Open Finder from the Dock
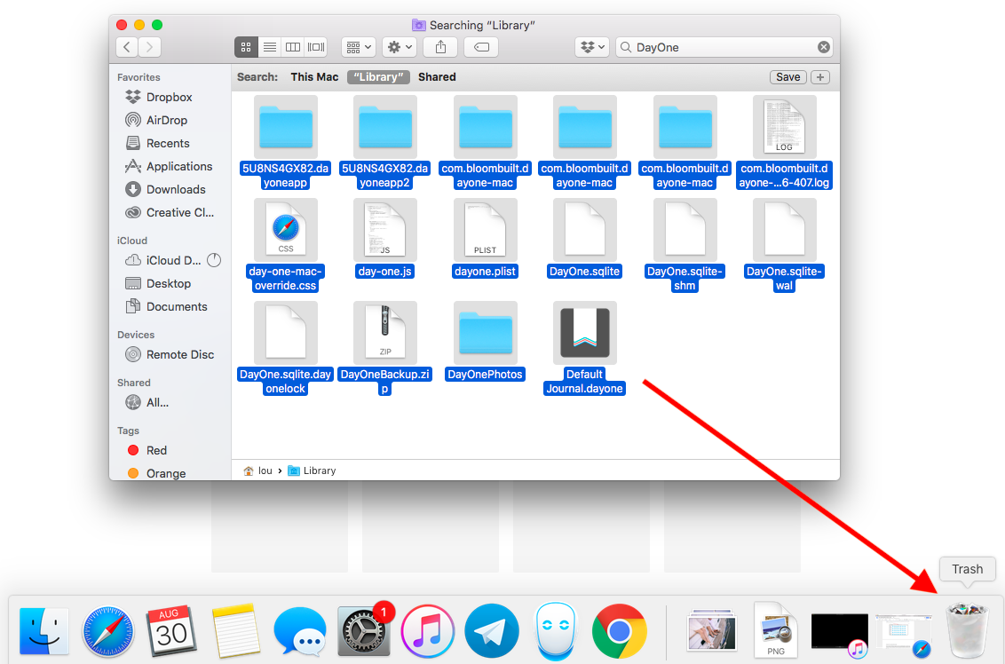The height and width of the screenshot is (664, 1005). tap(44, 632)
